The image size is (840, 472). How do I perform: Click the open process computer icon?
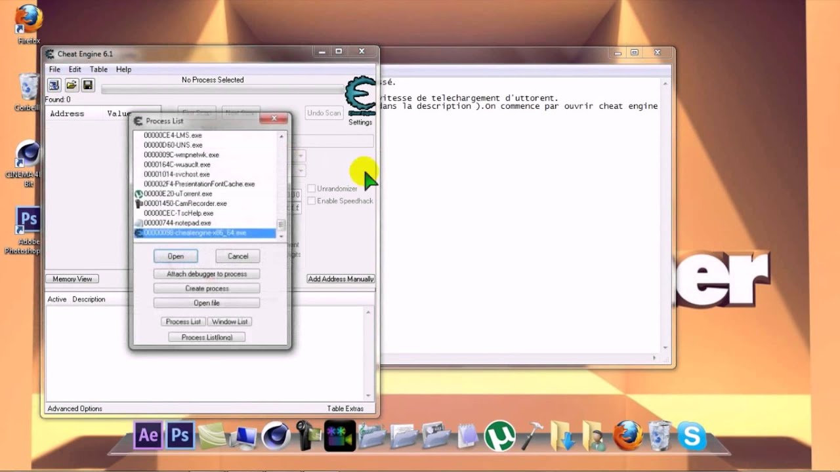tap(54, 85)
